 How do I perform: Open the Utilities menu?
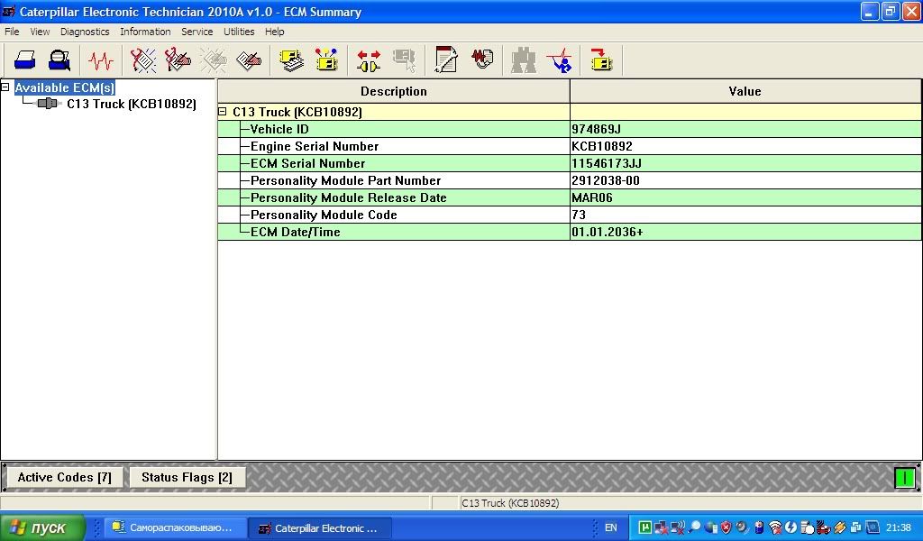click(239, 32)
